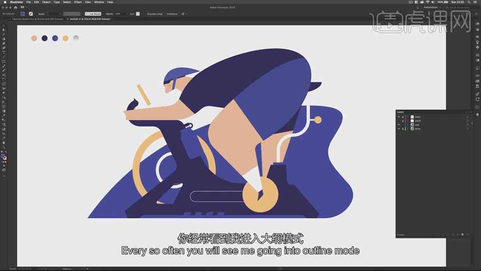
Task: Open the Effect menu
Action: [78, 2]
